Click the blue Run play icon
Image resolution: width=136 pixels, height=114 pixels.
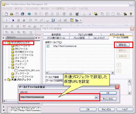[13, 20]
